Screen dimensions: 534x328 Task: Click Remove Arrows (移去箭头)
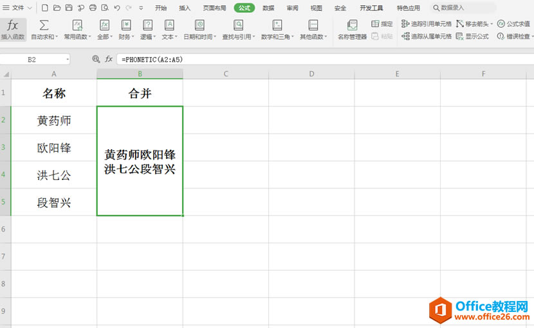tap(474, 24)
